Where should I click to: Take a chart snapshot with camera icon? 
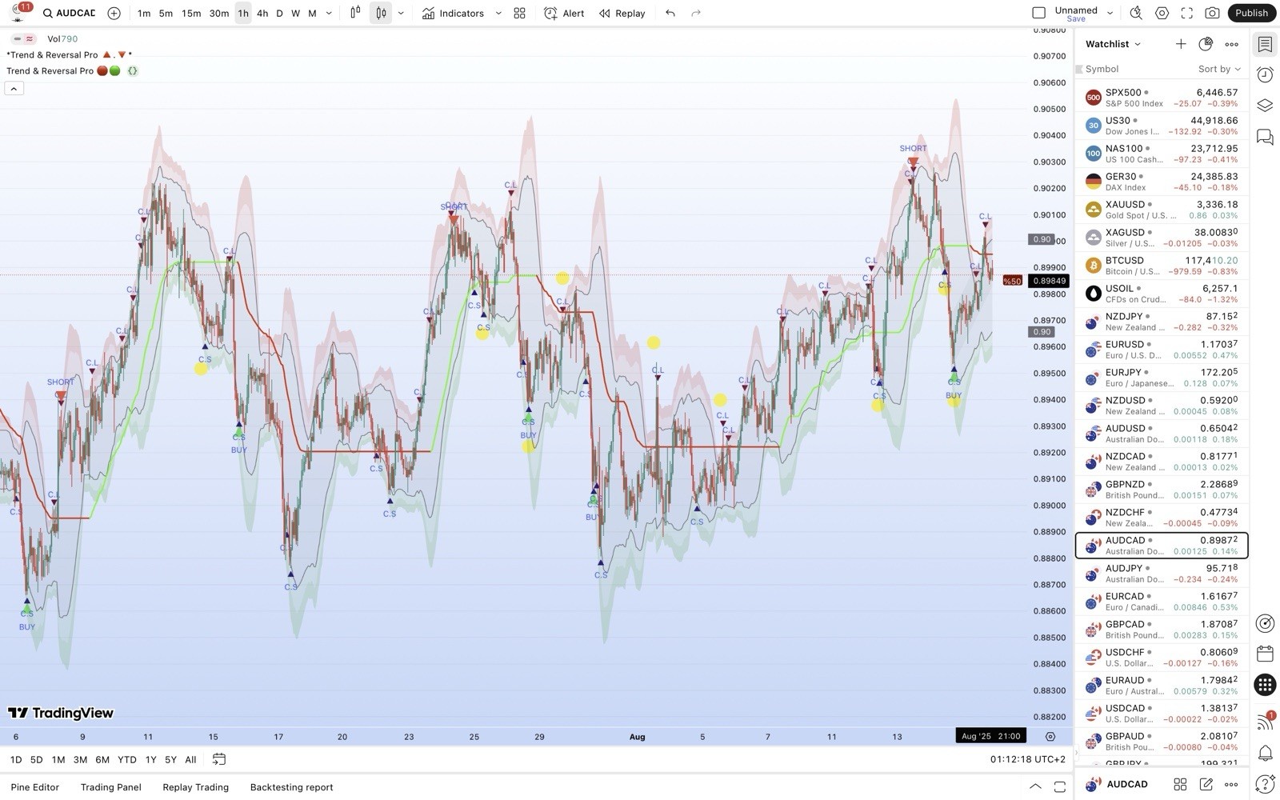click(1213, 13)
